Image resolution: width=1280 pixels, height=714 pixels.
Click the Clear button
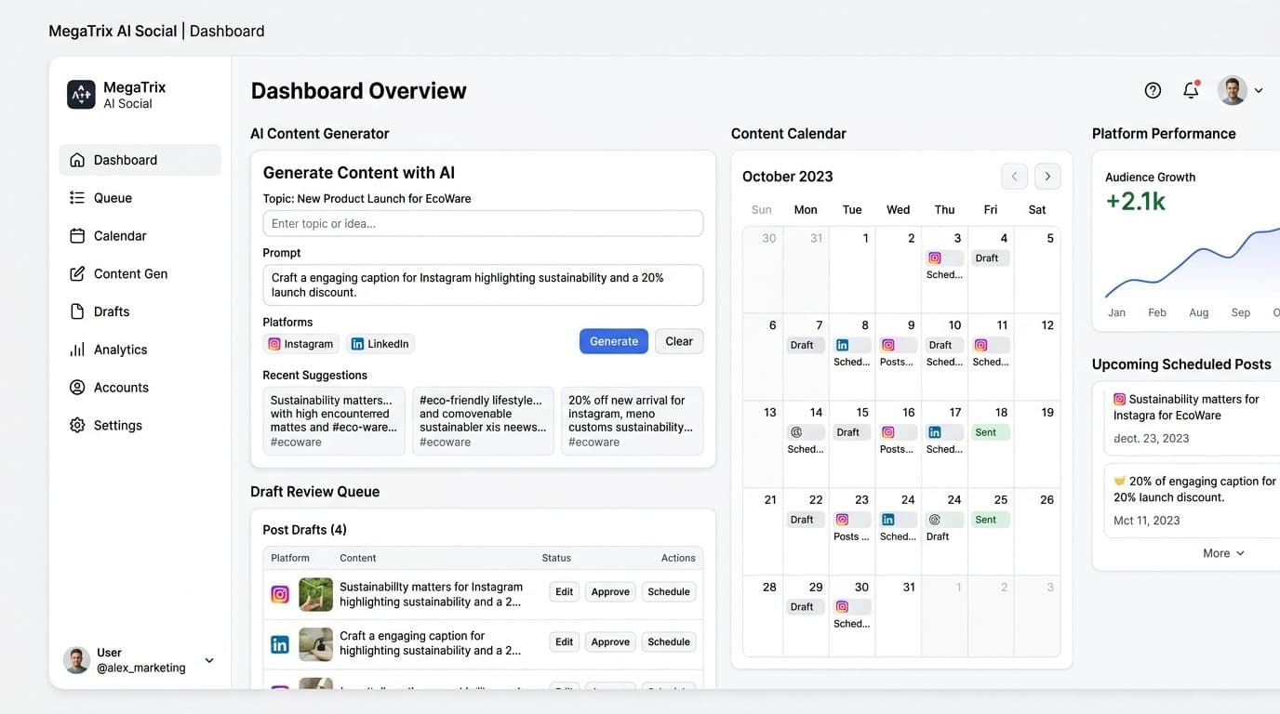(679, 341)
